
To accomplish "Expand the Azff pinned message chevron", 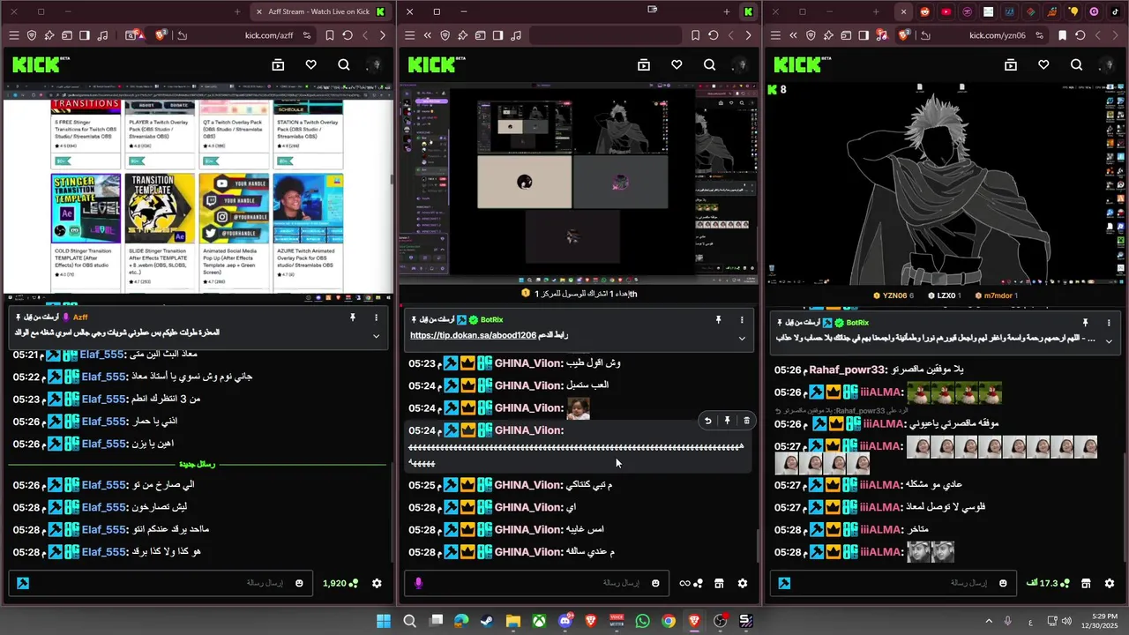I will click(x=376, y=336).
